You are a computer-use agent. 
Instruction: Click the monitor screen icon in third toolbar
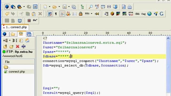point(20,21)
